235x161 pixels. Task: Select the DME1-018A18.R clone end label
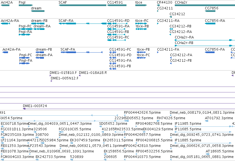tap(93, 73)
